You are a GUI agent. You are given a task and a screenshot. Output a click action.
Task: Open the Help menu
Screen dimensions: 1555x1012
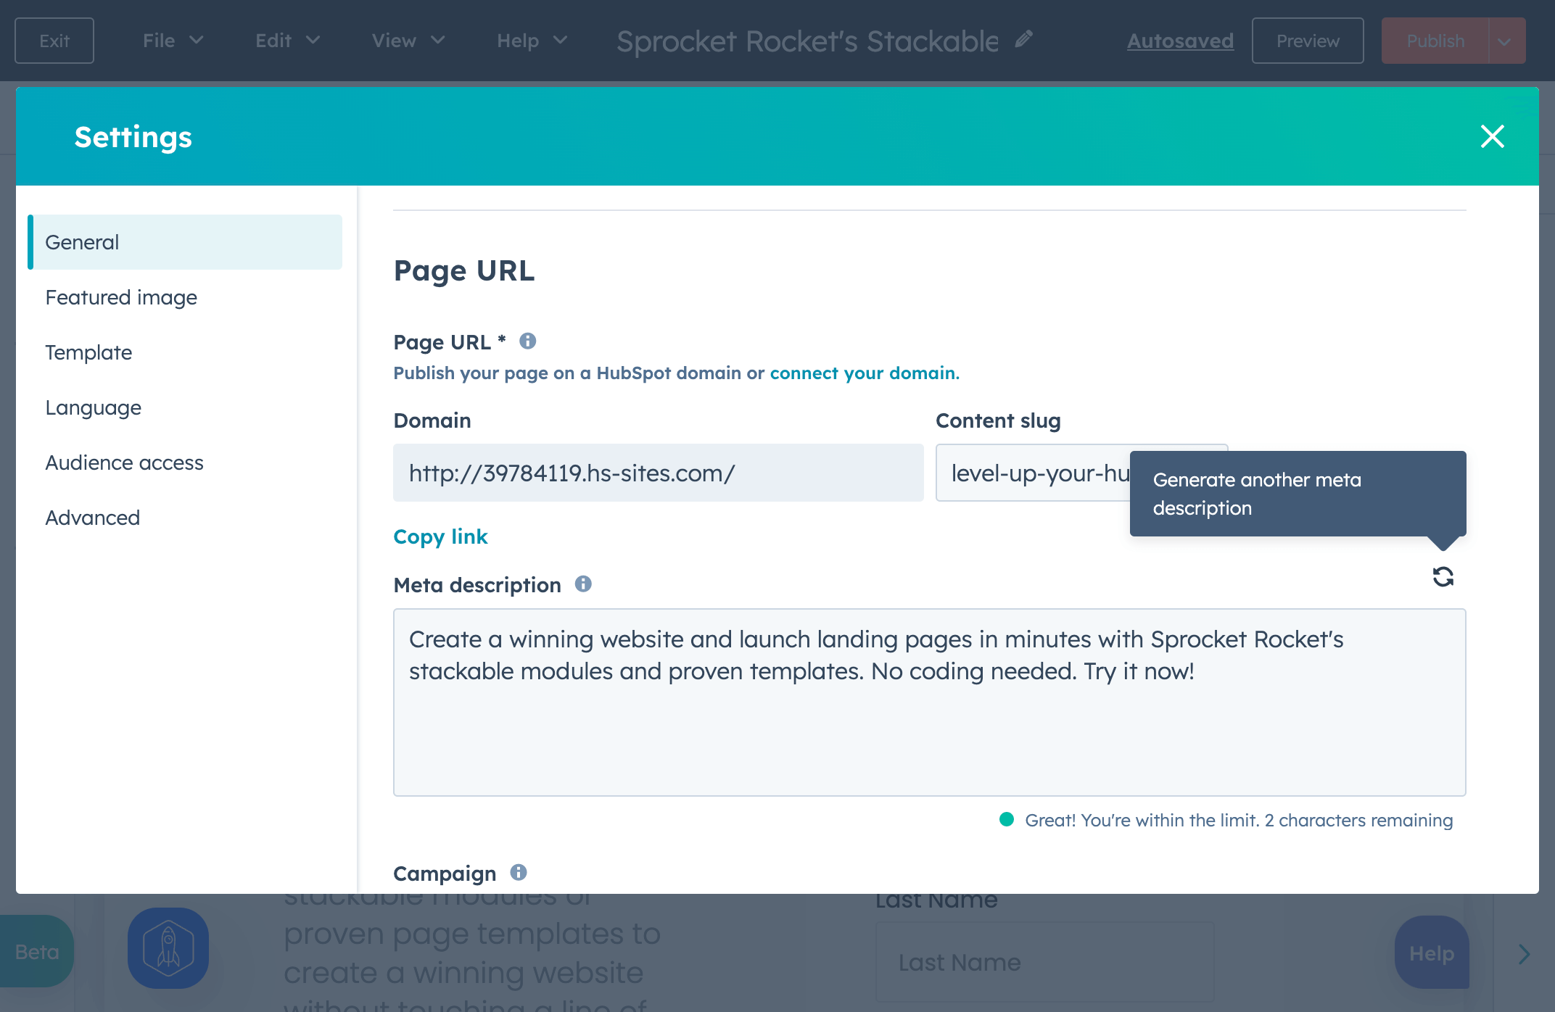pyautogui.click(x=532, y=41)
